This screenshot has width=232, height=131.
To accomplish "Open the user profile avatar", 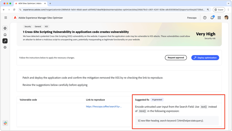I will (x=226, y=18).
